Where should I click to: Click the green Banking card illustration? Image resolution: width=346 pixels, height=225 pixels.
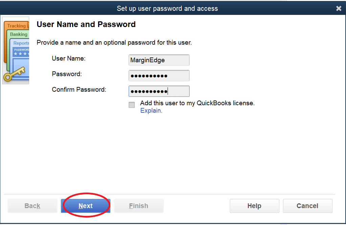click(19, 35)
